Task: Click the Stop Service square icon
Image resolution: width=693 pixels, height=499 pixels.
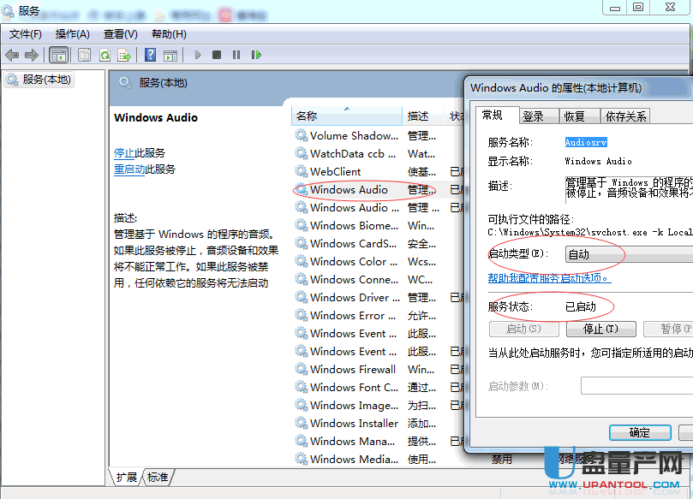Action: tap(217, 55)
